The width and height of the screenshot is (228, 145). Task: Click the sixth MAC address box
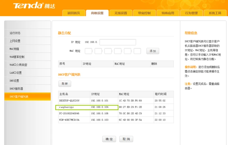(137, 51)
